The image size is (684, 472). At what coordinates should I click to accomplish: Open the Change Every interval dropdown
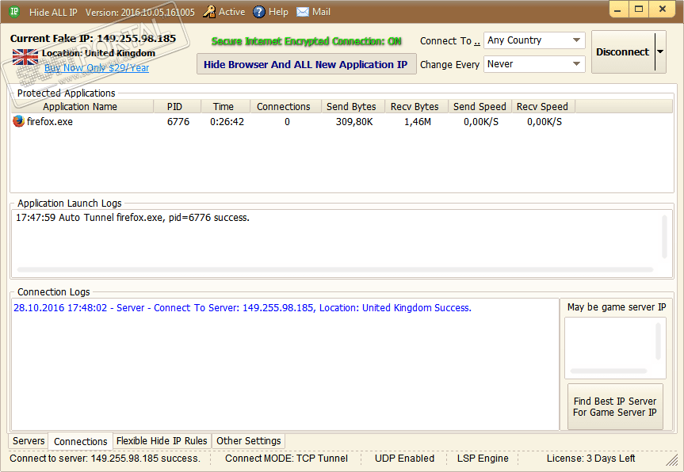point(534,64)
